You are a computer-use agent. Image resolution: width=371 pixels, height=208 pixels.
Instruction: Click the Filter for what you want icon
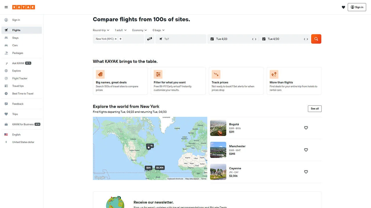pos(158,75)
